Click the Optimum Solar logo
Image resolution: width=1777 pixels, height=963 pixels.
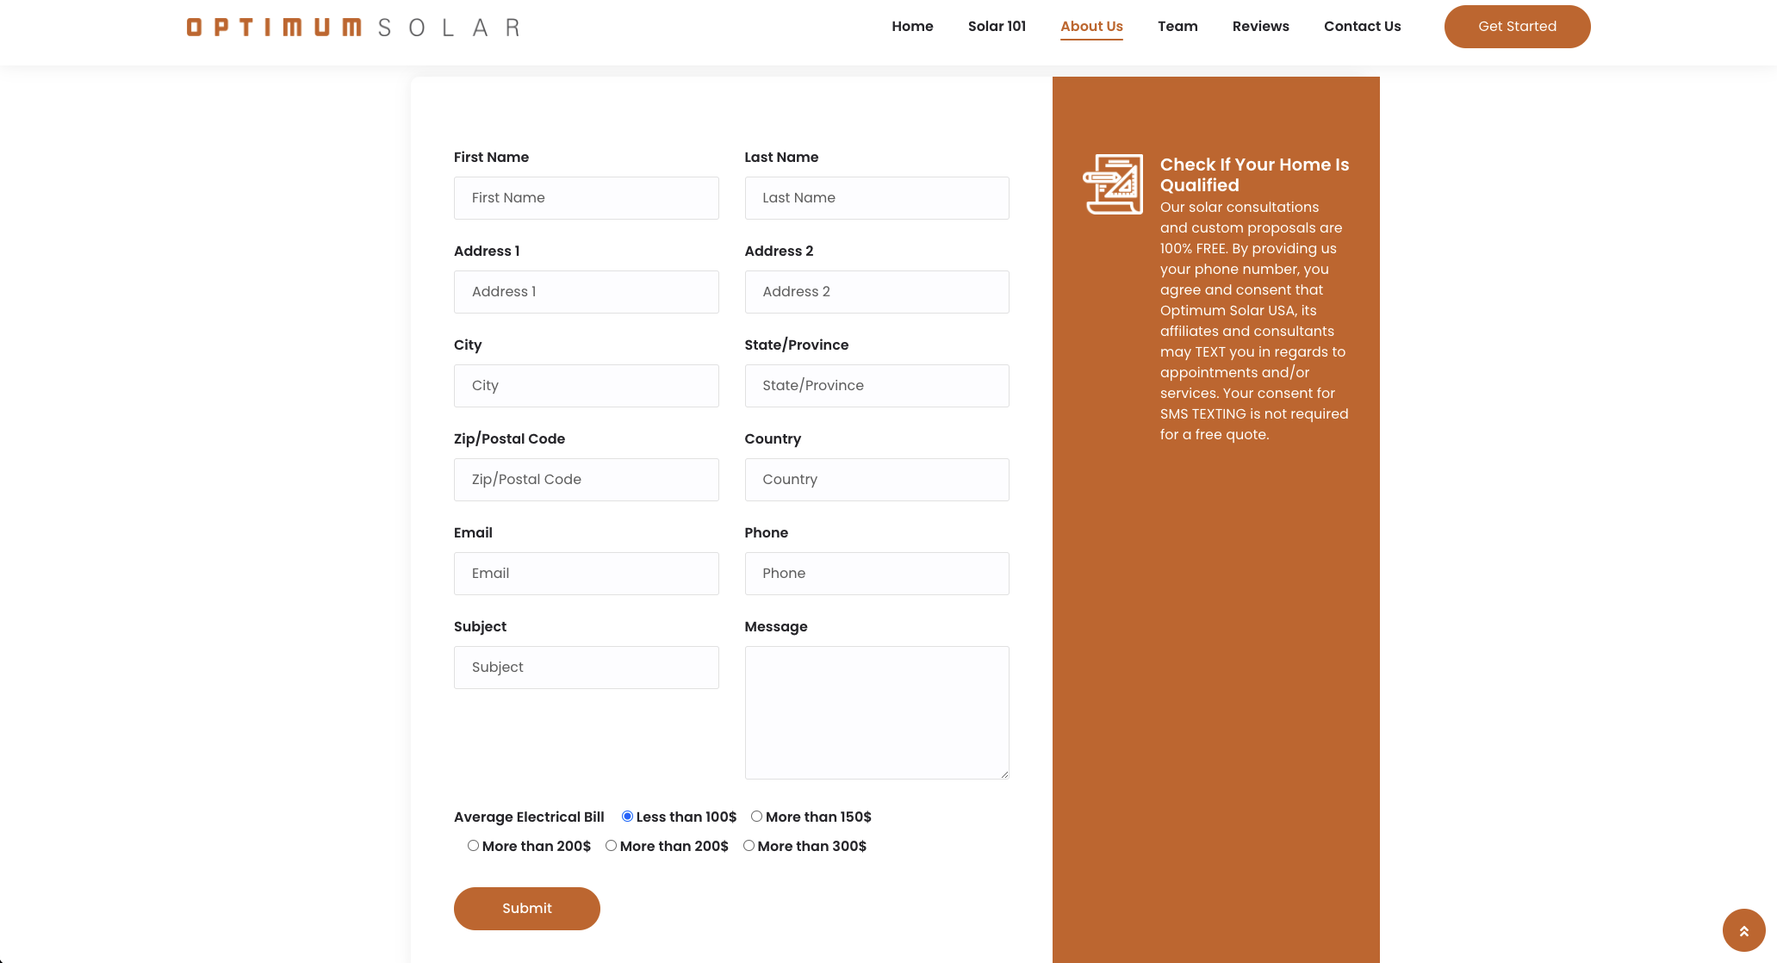tap(353, 28)
